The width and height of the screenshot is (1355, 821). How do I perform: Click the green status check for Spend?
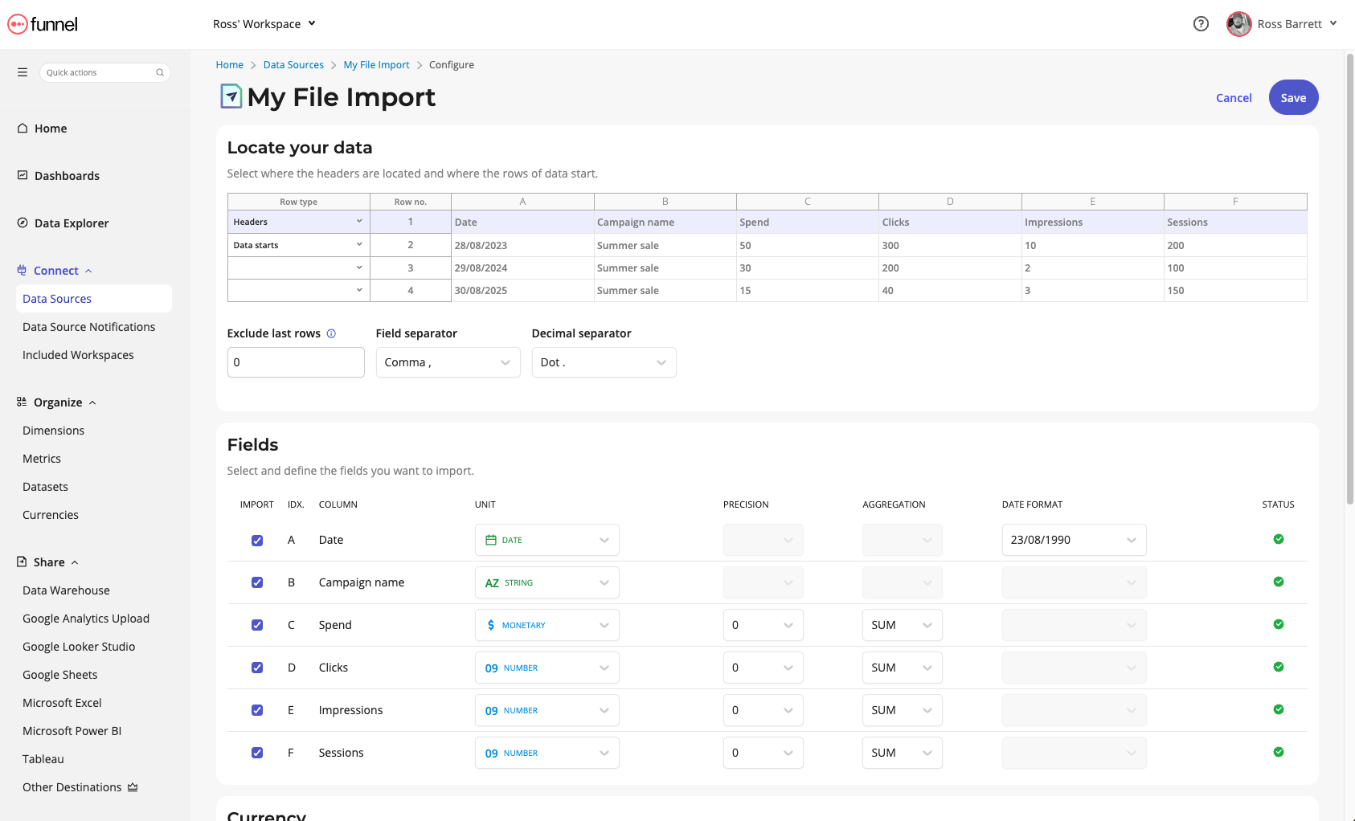click(x=1278, y=624)
